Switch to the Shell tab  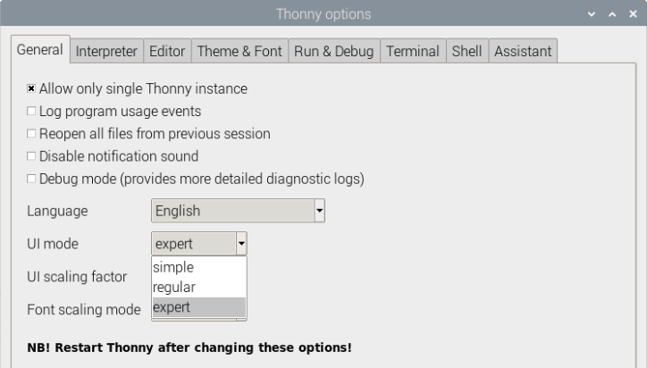467,51
